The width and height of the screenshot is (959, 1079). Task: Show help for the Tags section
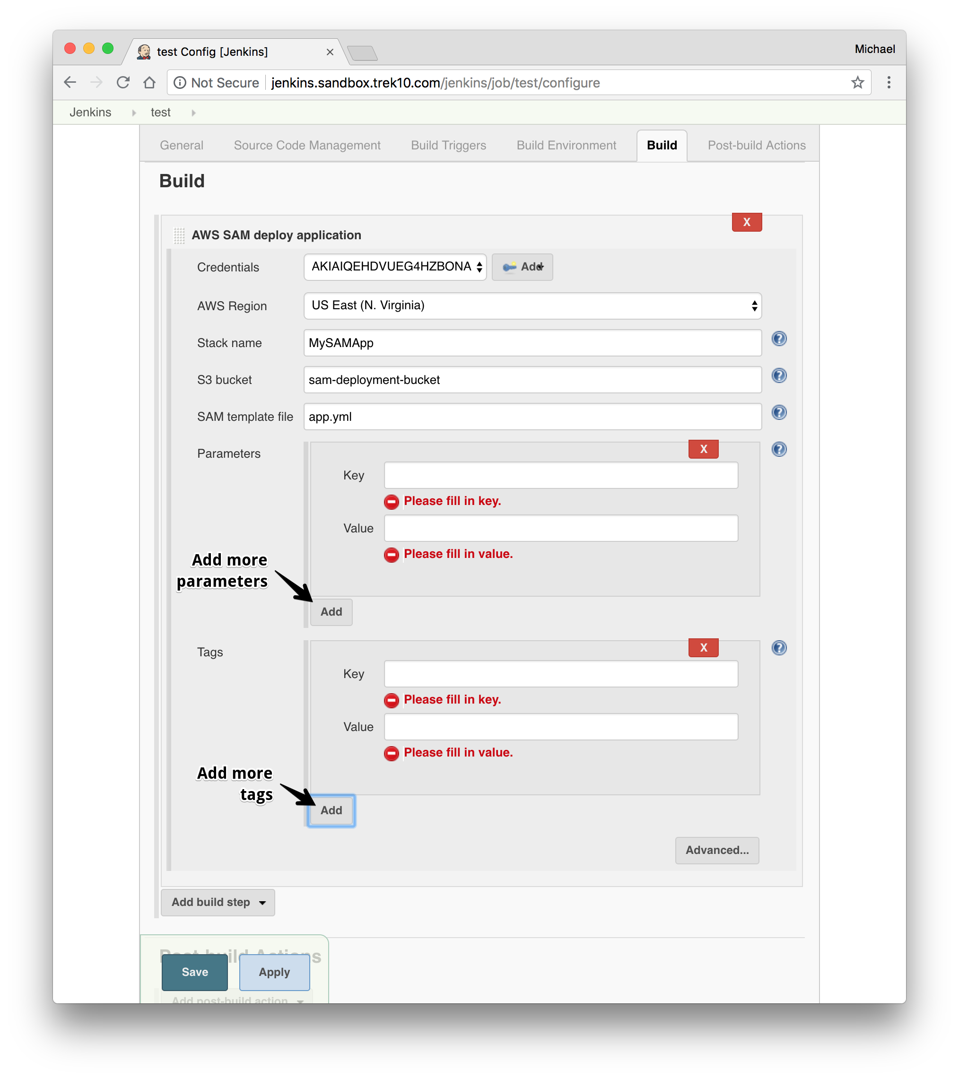779,648
